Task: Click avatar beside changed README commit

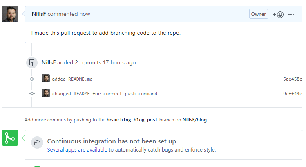Action: [46, 93]
